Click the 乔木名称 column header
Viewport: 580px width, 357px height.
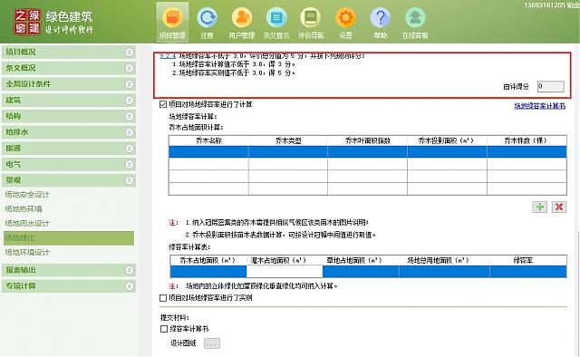208,140
